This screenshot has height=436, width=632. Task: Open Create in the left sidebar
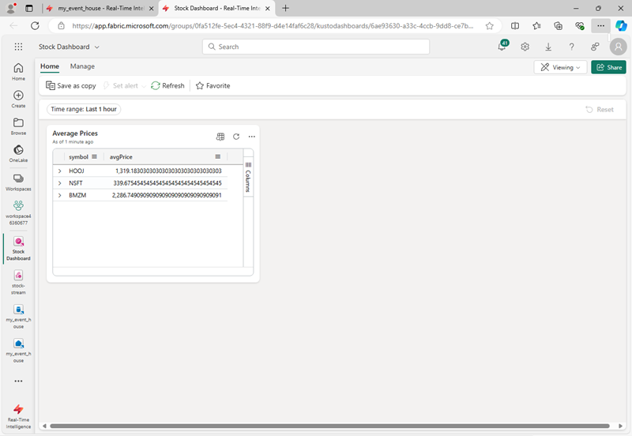[18, 100]
